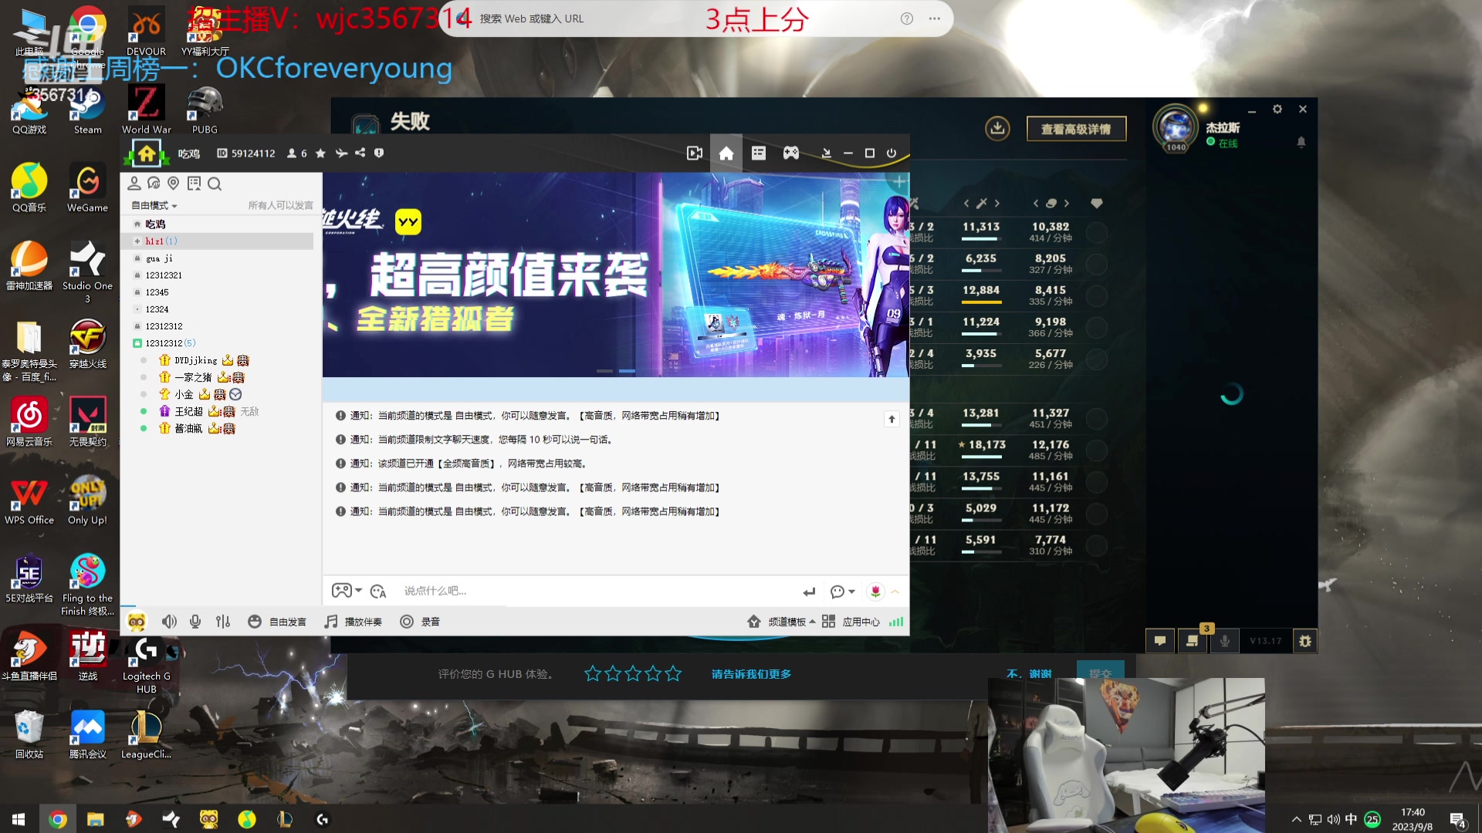This screenshot has height=833, width=1482.
Task: Click the contacts person icon in YY sidebar
Action: pos(134,184)
